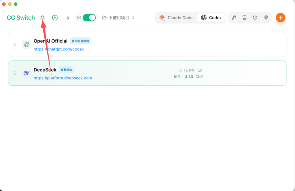Click the paperclip icon in toolbar
295x191 pixels.
pyautogui.click(x=266, y=17)
